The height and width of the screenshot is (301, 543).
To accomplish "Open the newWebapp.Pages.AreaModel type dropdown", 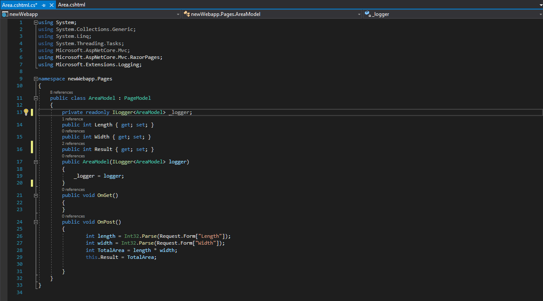I will (x=359, y=14).
